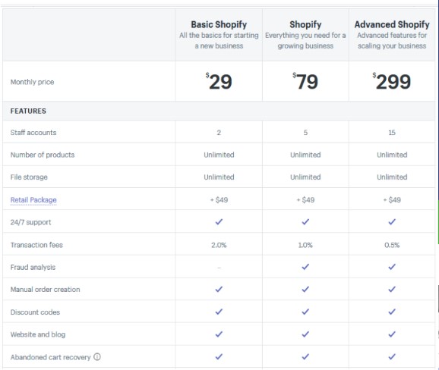
Task: Click Fraud analysis dash under Basic Shopify
Action: (x=219, y=268)
